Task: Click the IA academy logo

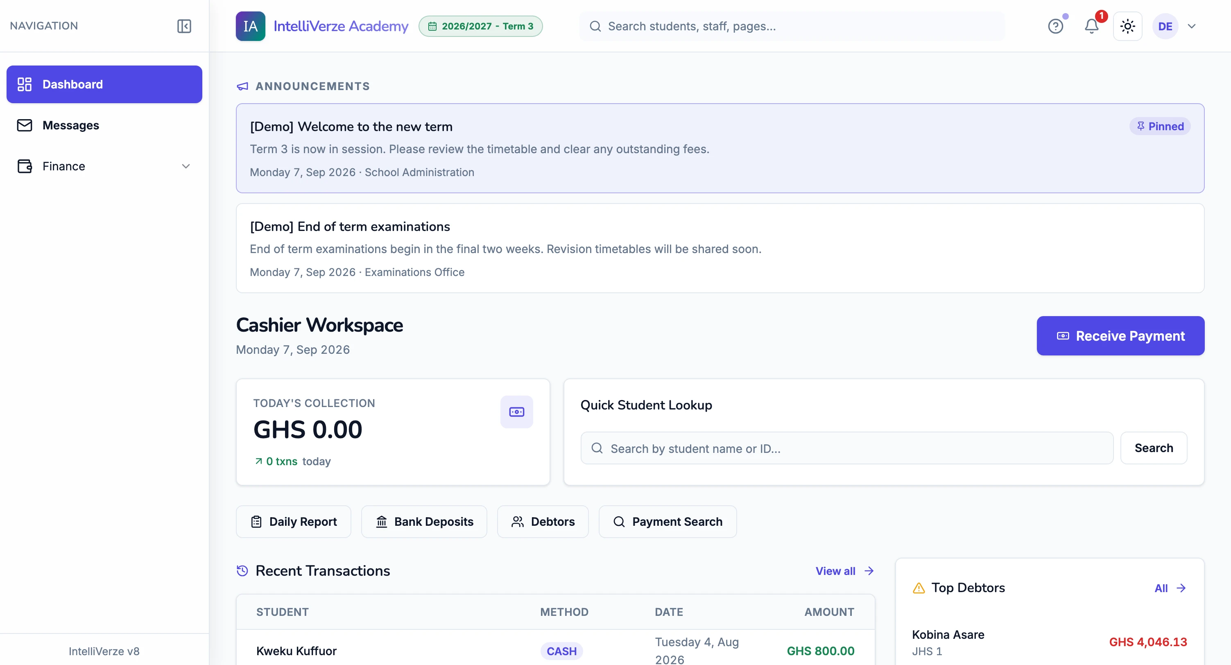Action: click(250, 26)
